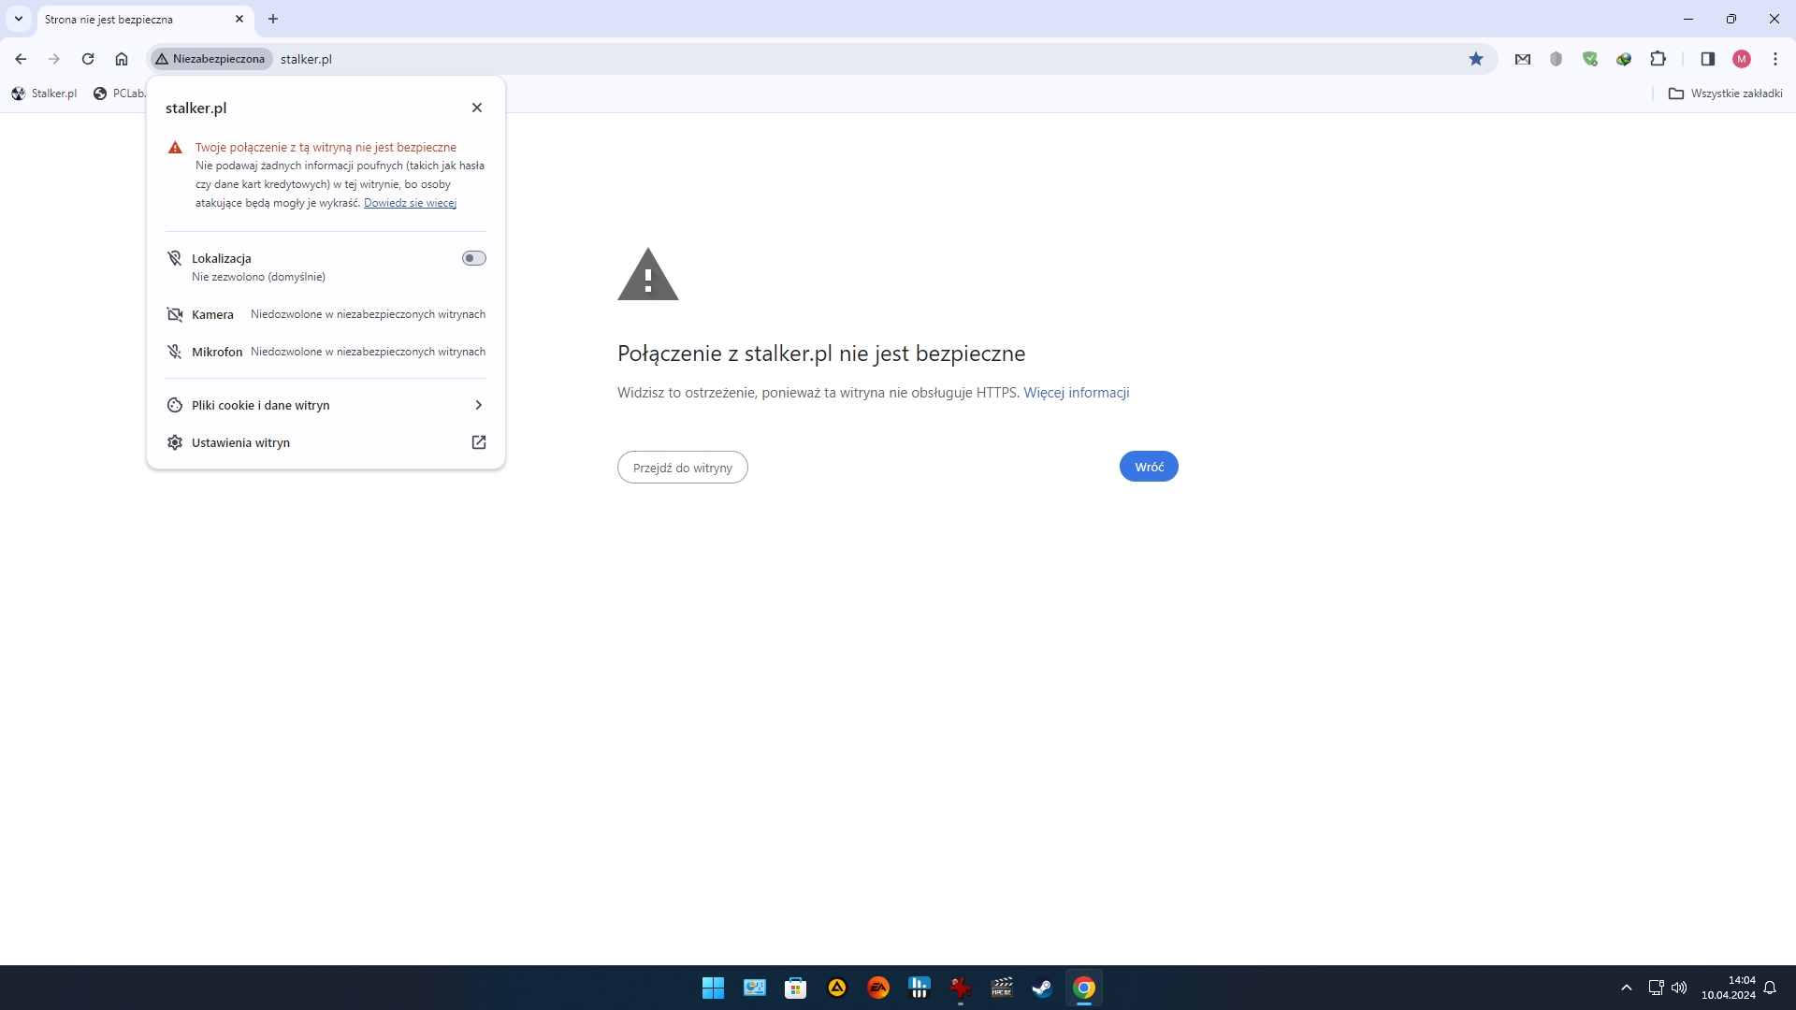The image size is (1796, 1010).
Task: Open the network icon in system tray
Action: [x=1656, y=988]
